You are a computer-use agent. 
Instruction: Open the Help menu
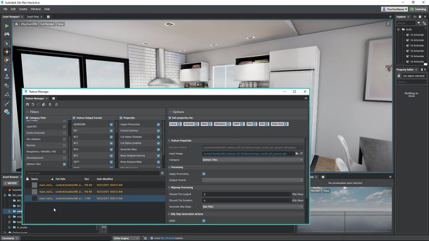click(47, 9)
